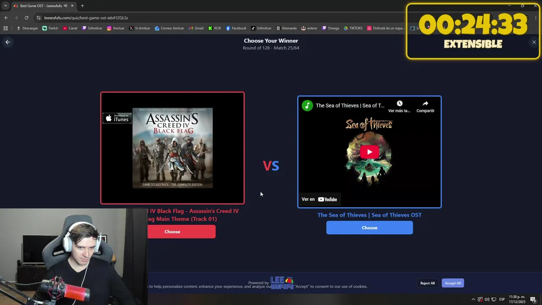This screenshot has width=542, height=305.
Task: Open the TIKTOKS bookmark
Action: point(353,28)
